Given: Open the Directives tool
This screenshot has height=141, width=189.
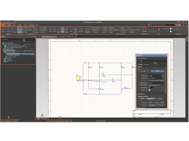Looking at the screenshot, I should click(x=81, y=30).
